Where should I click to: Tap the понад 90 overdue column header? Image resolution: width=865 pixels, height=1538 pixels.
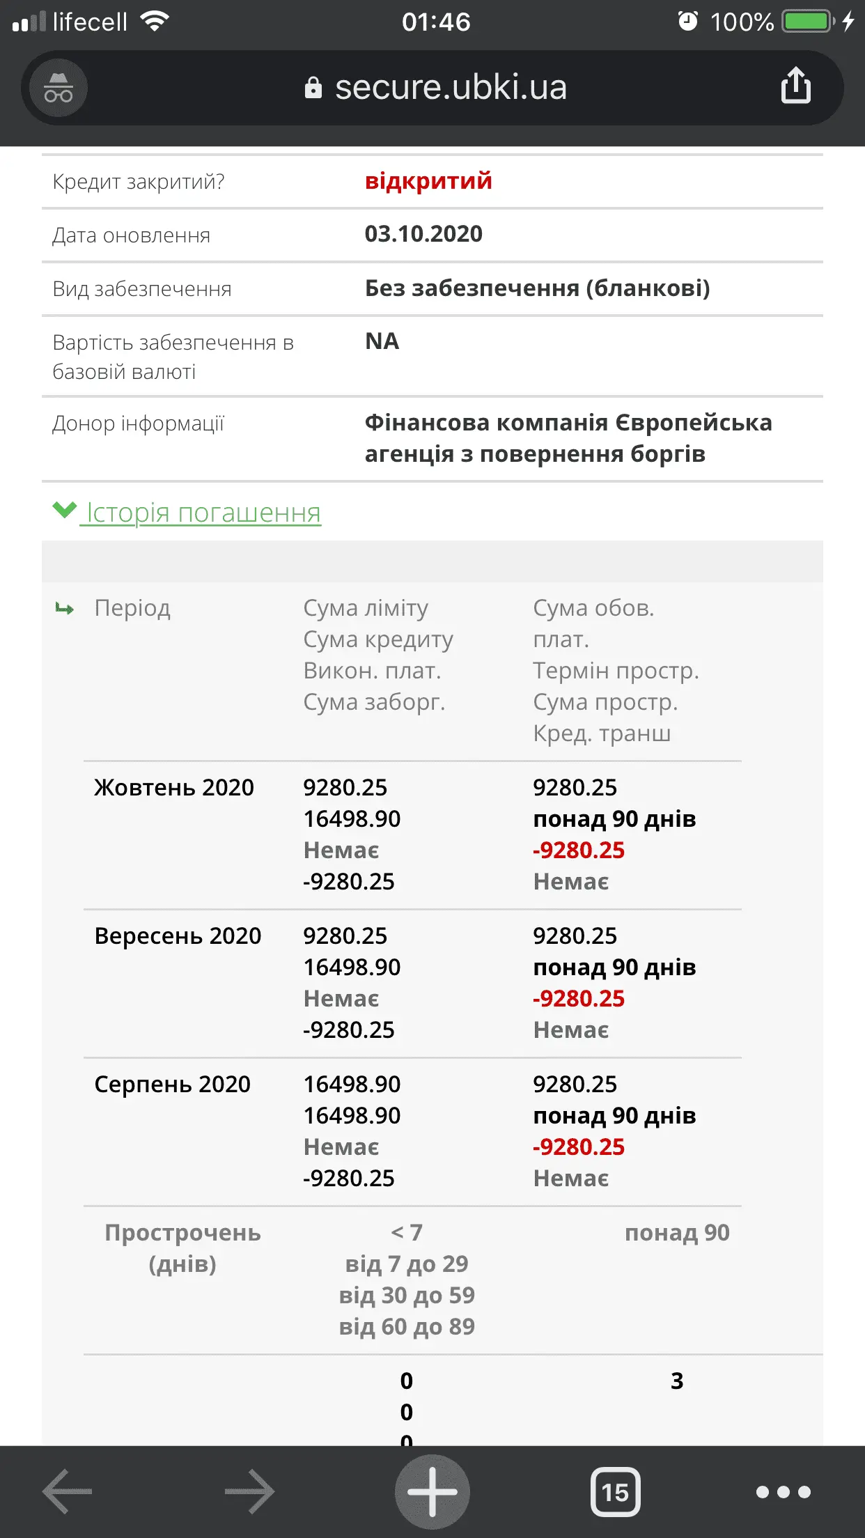click(677, 1232)
